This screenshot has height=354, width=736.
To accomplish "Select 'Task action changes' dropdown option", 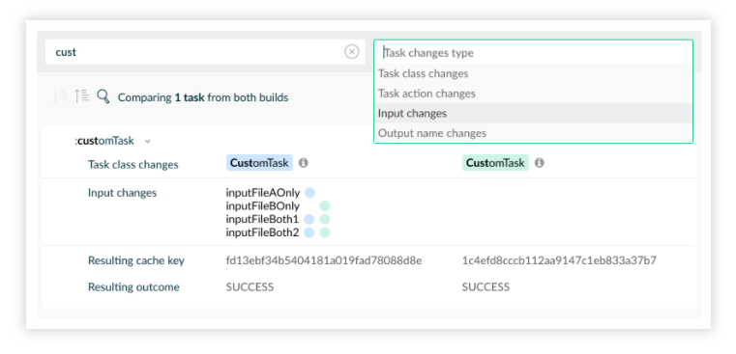I will tap(533, 94).
